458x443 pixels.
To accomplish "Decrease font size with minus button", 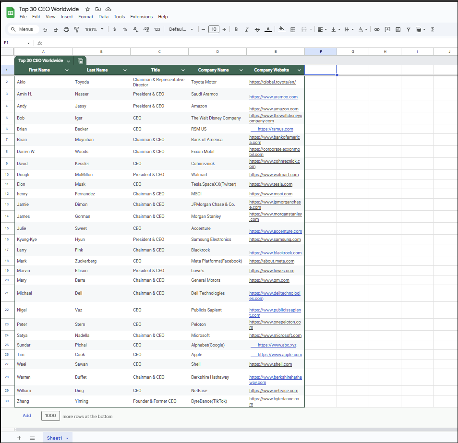I will click(203, 29).
